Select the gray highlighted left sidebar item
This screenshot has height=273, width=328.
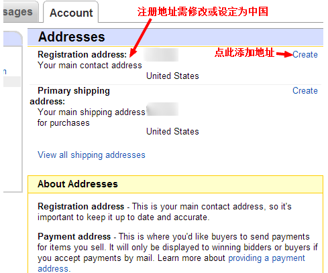click(12, 82)
